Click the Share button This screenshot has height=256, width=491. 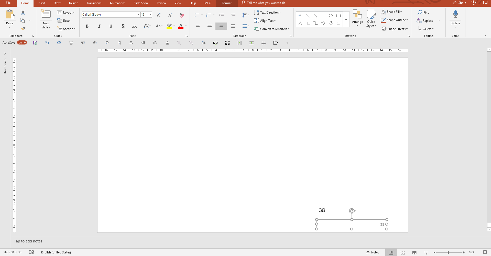(459, 3)
